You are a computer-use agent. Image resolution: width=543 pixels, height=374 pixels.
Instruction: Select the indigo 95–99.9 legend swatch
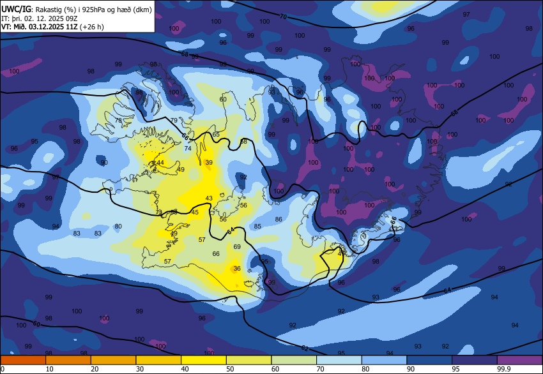pos(475,360)
